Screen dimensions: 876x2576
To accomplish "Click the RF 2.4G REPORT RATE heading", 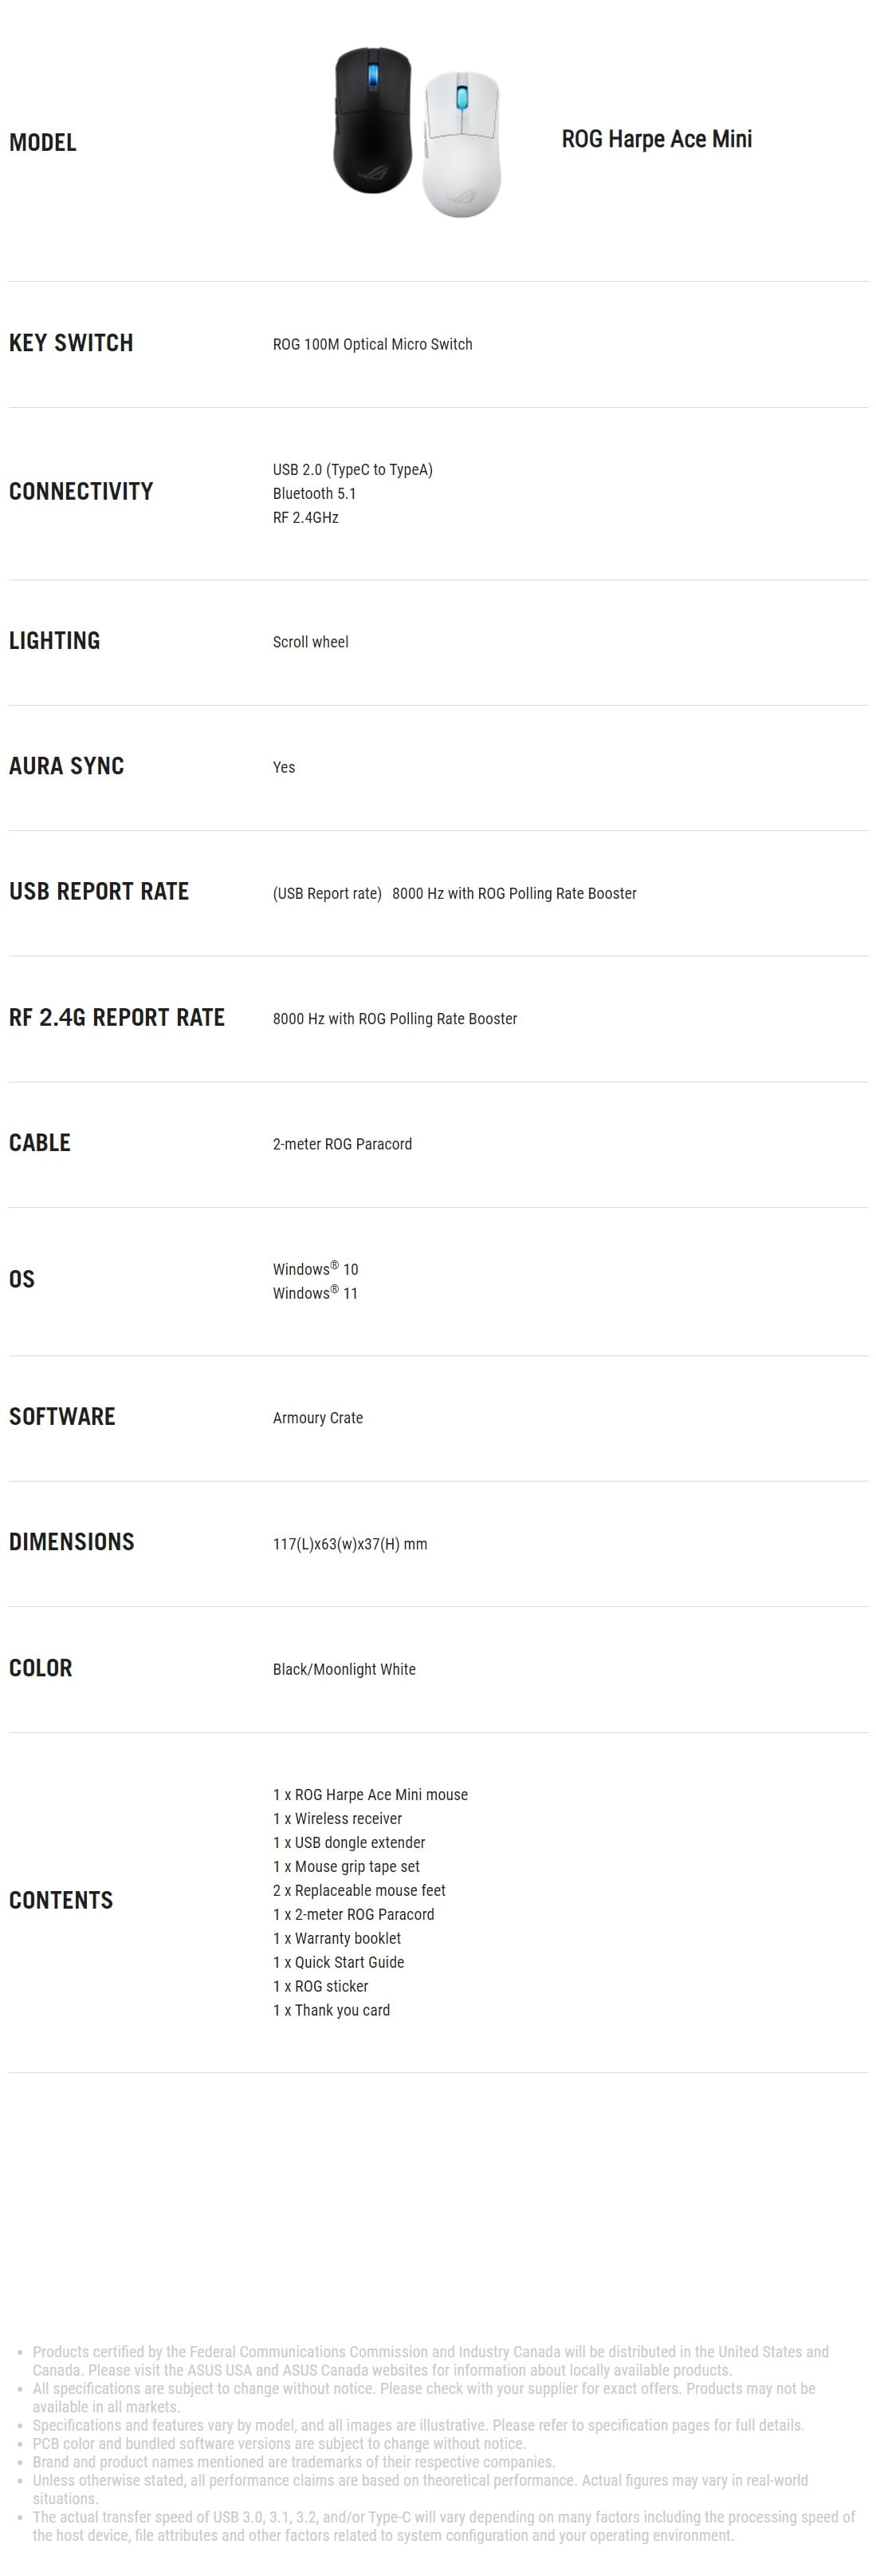I will click(x=117, y=1017).
